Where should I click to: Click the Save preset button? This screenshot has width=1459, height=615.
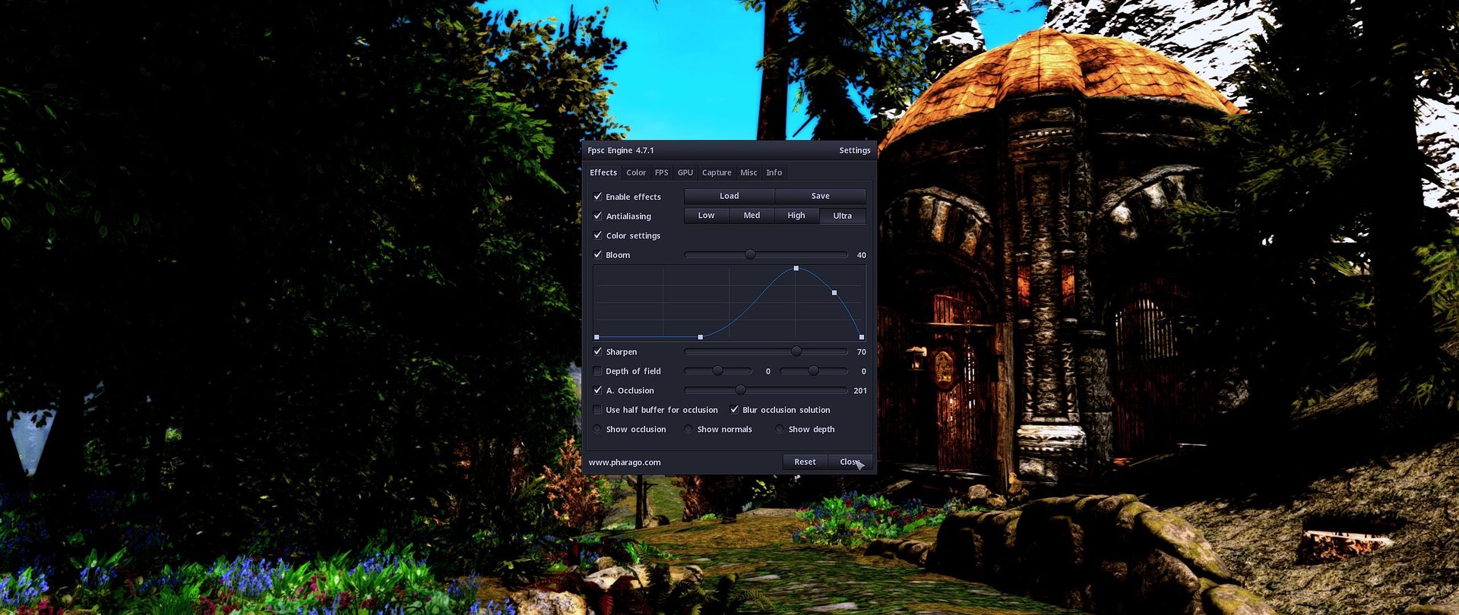[x=820, y=196]
